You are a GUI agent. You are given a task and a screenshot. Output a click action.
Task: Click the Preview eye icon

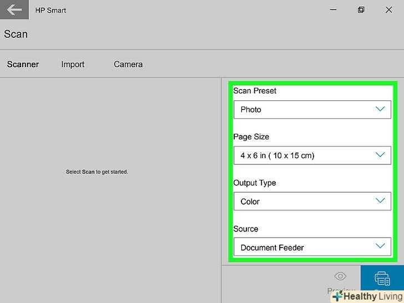[x=340, y=276]
